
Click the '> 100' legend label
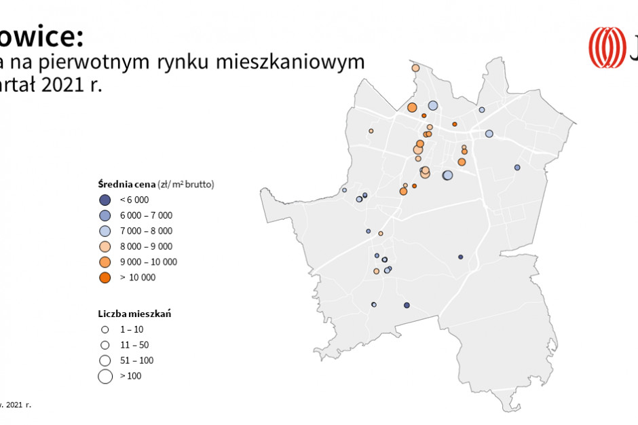(130, 375)
